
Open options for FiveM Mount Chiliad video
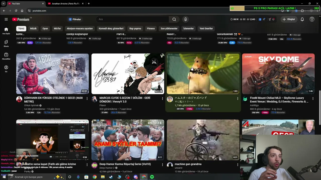(x=313, y=98)
